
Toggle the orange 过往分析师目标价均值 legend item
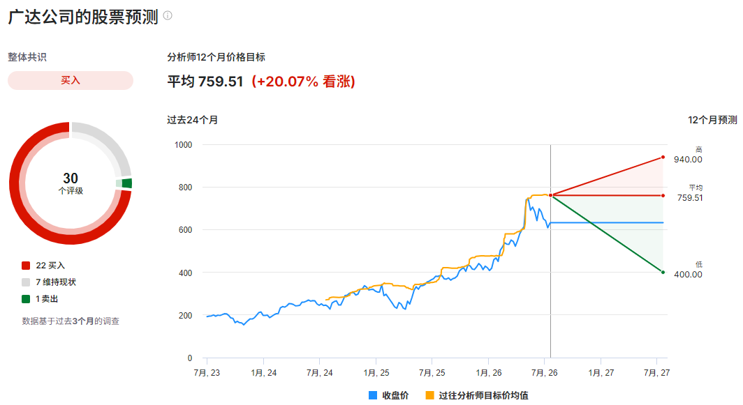point(477,395)
